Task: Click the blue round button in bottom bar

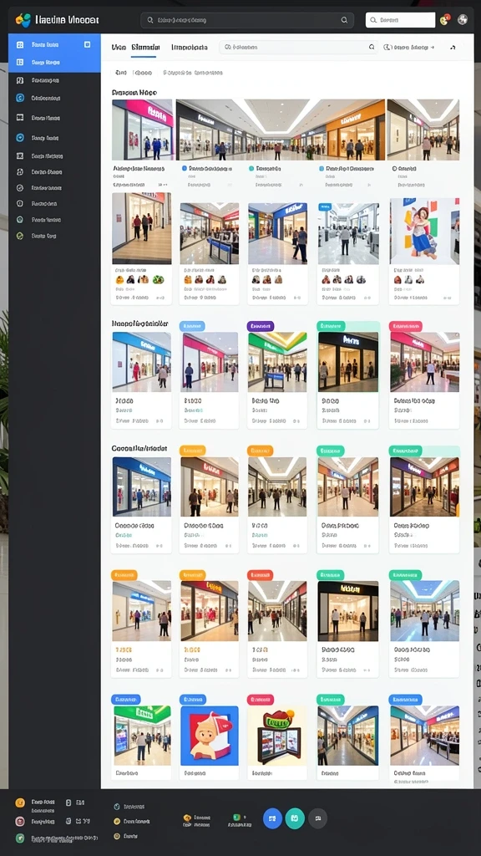Action: pyautogui.click(x=273, y=818)
